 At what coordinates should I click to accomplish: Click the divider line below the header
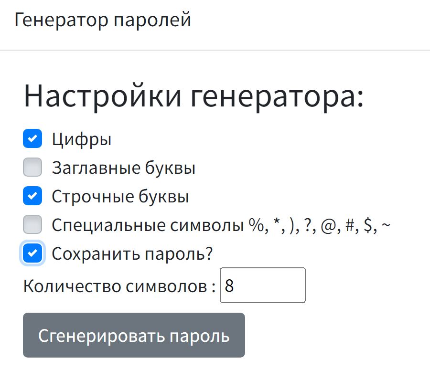point(215,50)
